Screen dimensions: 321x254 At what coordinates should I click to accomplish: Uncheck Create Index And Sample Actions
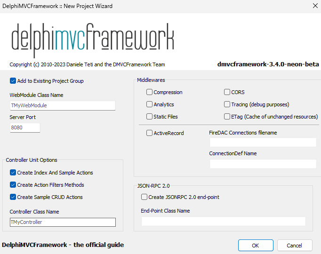13,173
